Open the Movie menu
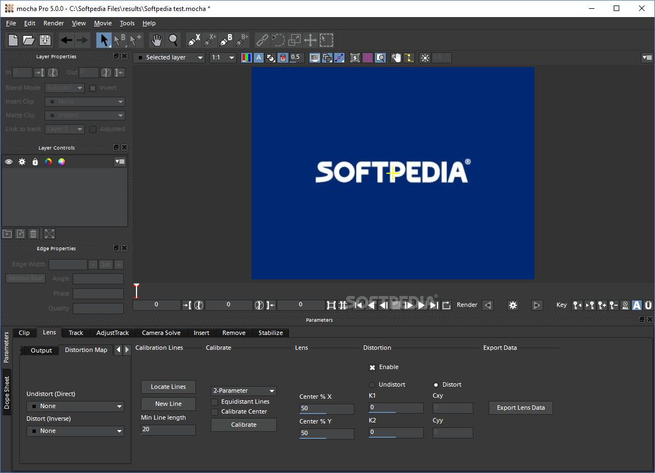The image size is (655, 473). (103, 24)
